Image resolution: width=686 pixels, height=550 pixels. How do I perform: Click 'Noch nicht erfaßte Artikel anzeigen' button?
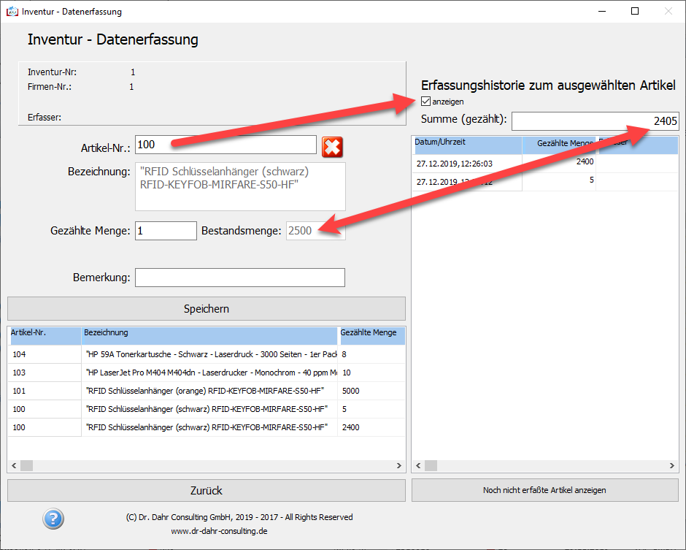[x=544, y=490]
